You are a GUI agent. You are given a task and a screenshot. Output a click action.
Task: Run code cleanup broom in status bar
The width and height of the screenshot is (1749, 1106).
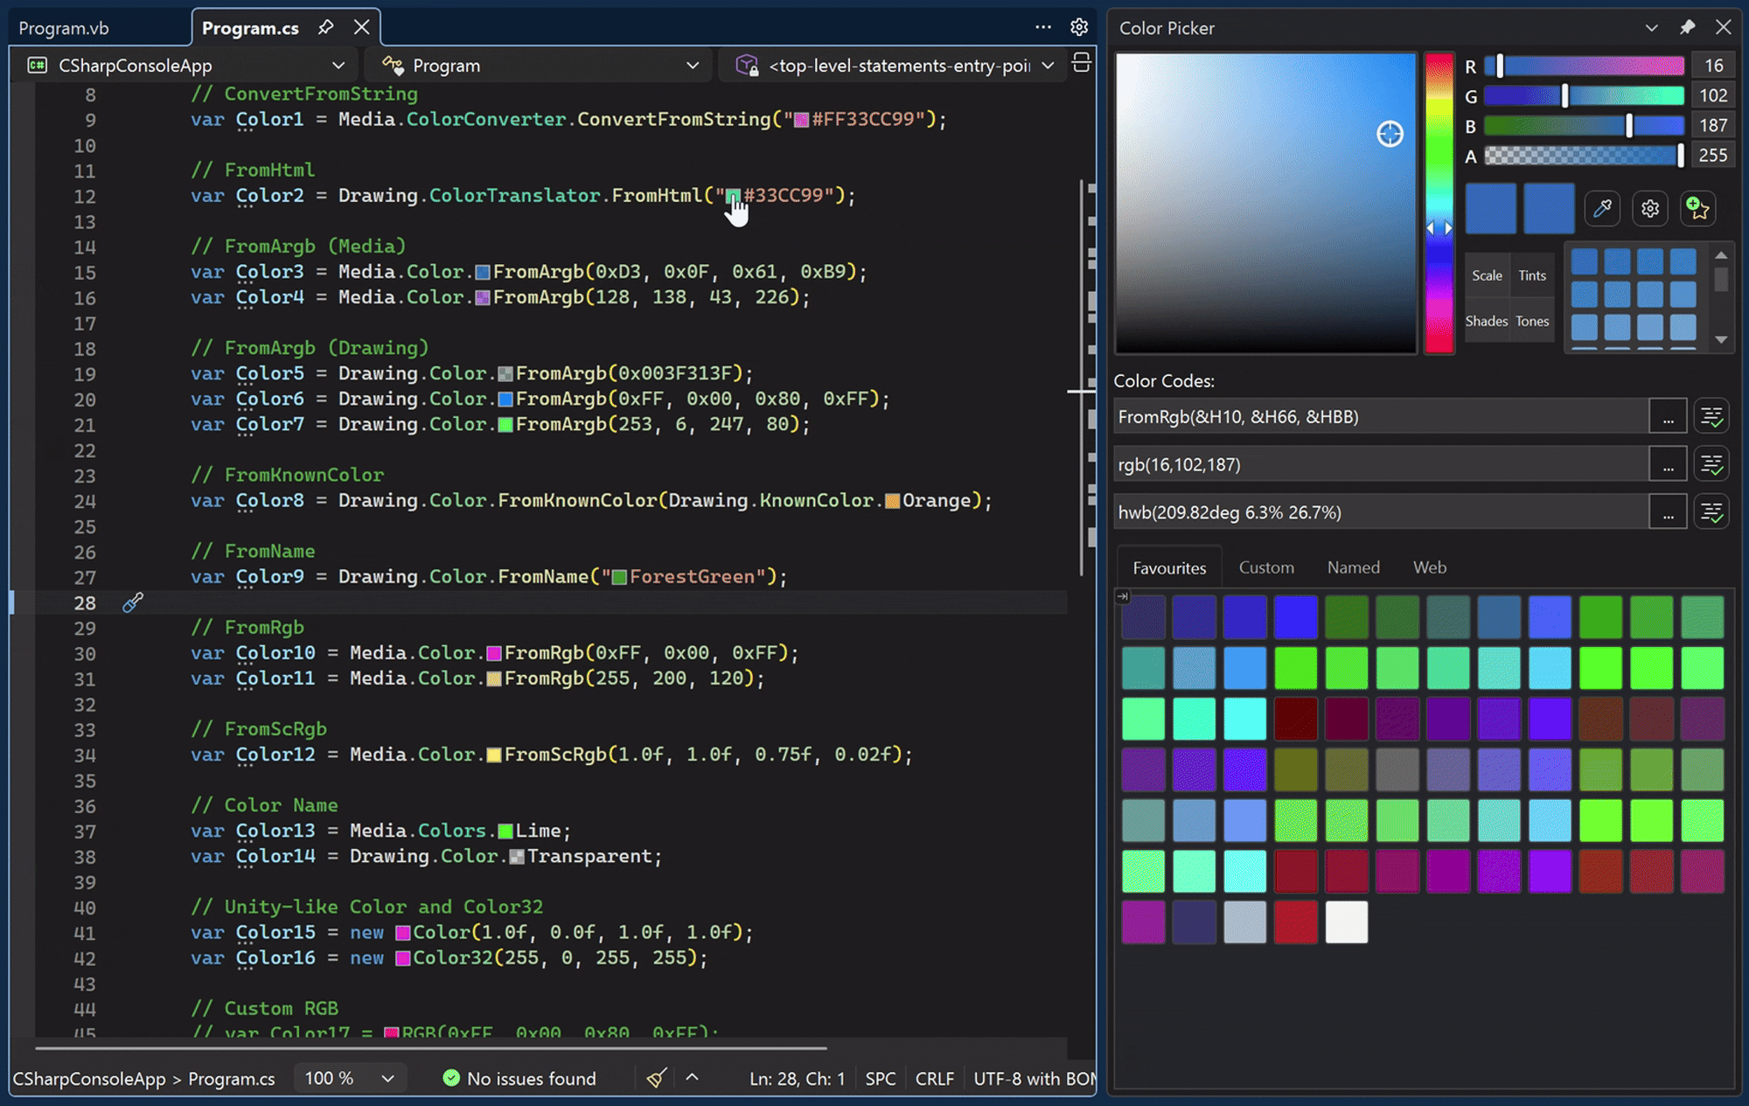[657, 1078]
